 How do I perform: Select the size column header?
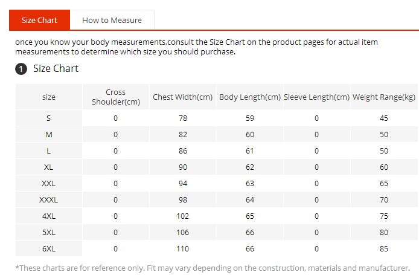(49, 97)
